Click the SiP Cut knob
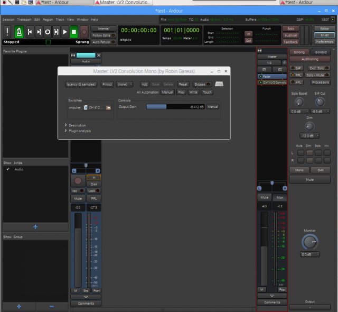This screenshot has width=338, height=312. point(320,102)
